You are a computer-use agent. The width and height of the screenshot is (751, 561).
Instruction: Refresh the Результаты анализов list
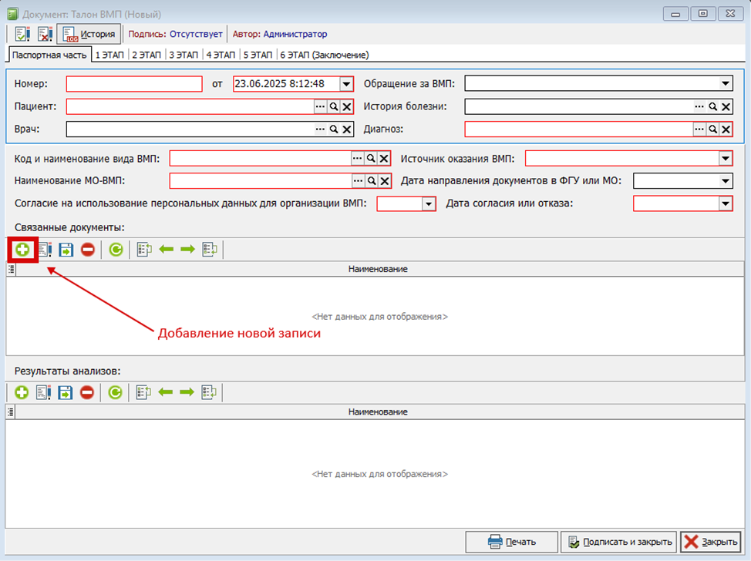[115, 392]
